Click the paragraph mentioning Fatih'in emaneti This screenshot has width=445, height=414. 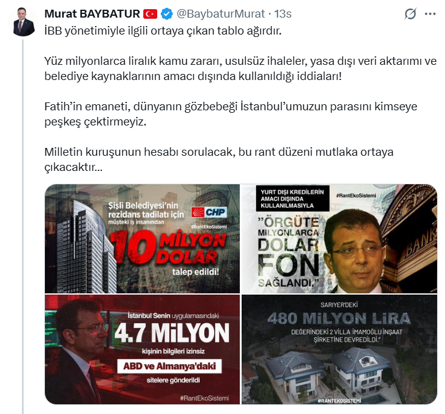(x=231, y=114)
